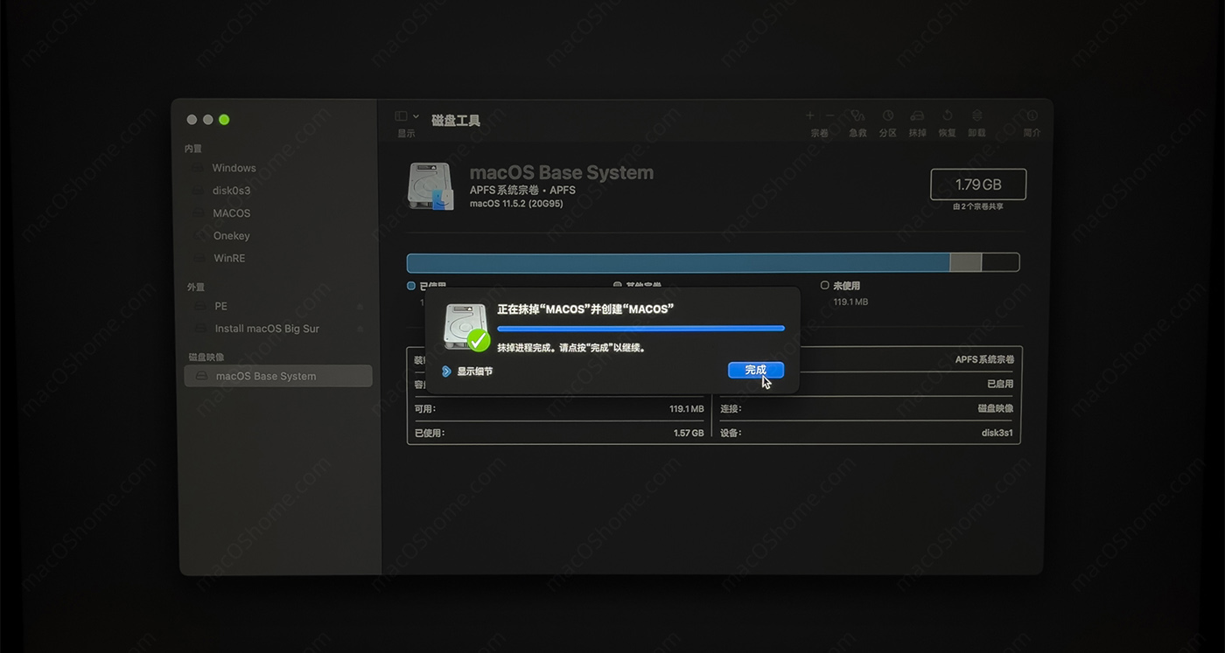Viewport: 1225px width, 653px height.
Task: Select macOS Base System disk image row
Action: (x=278, y=376)
